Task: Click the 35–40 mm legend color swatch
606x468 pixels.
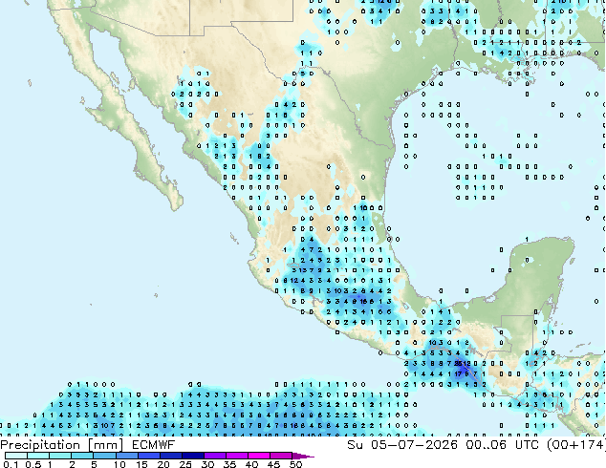Action: pos(236,456)
